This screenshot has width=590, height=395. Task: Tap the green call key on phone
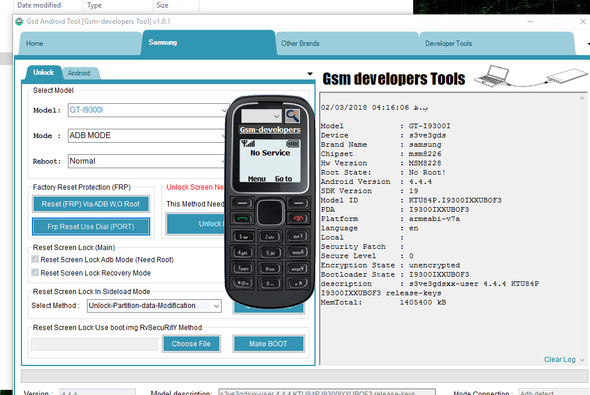[x=242, y=219]
